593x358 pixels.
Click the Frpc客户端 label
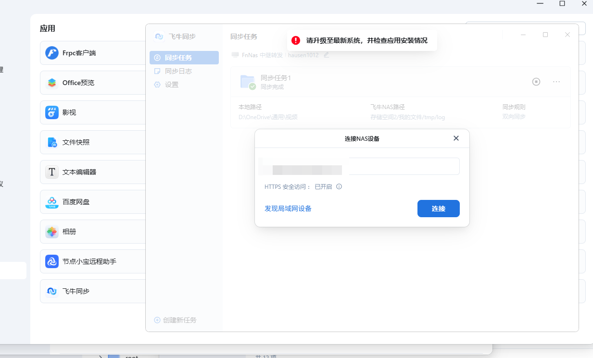coord(79,53)
